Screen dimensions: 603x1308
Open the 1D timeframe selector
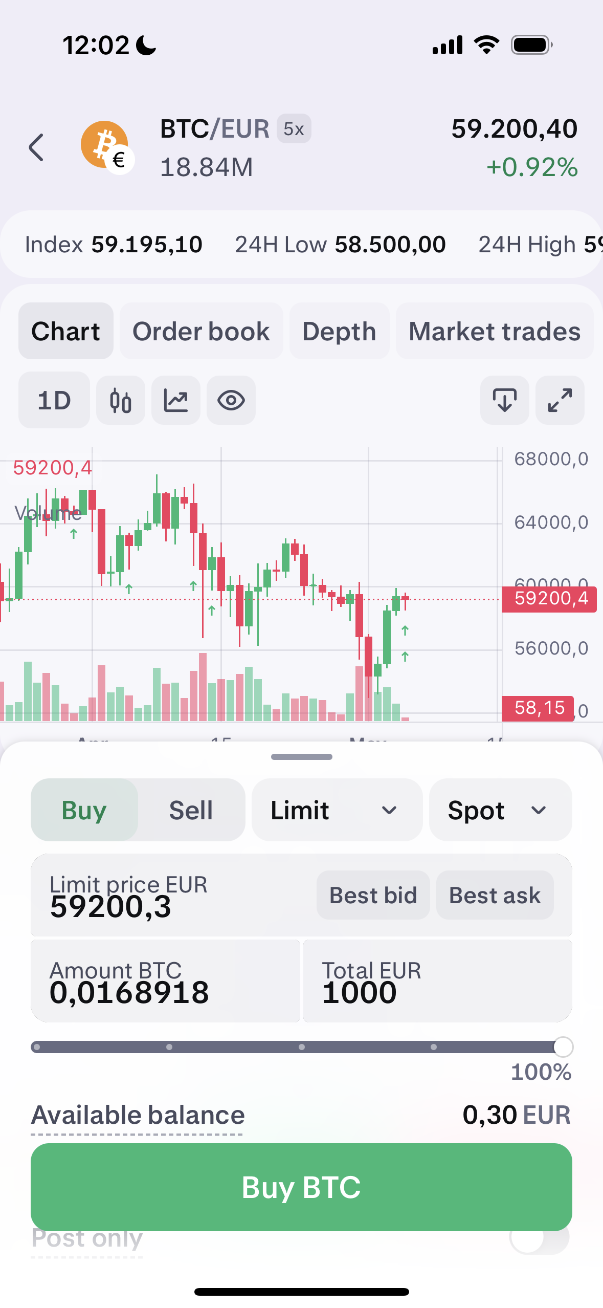coord(54,400)
